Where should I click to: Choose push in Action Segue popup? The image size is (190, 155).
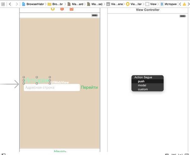click(148, 81)
